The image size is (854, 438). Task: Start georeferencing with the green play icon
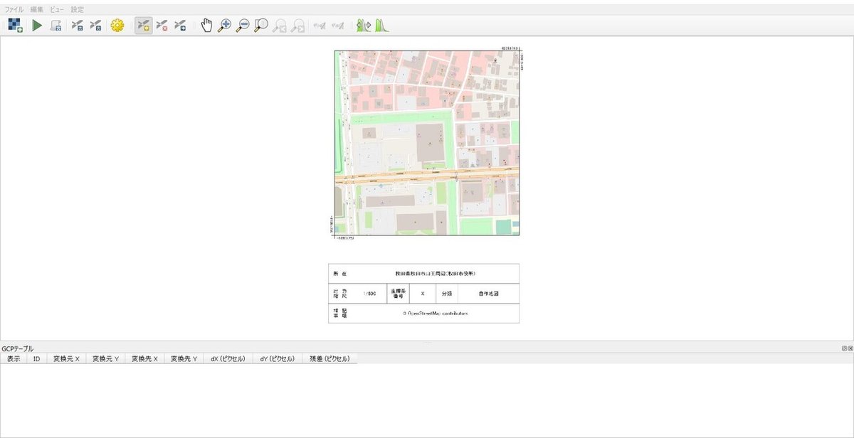pyautogui.click(x=37, y=26)
